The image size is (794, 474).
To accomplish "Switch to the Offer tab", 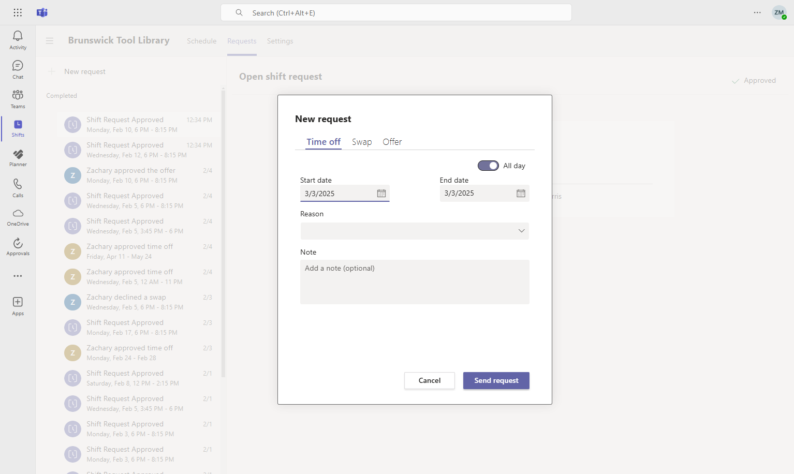I will [392, 142].
